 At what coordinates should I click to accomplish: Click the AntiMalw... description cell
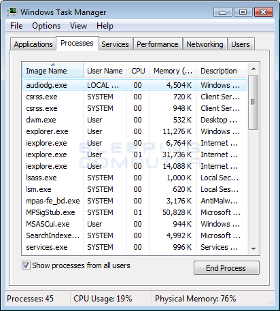(x=220, y=201)
